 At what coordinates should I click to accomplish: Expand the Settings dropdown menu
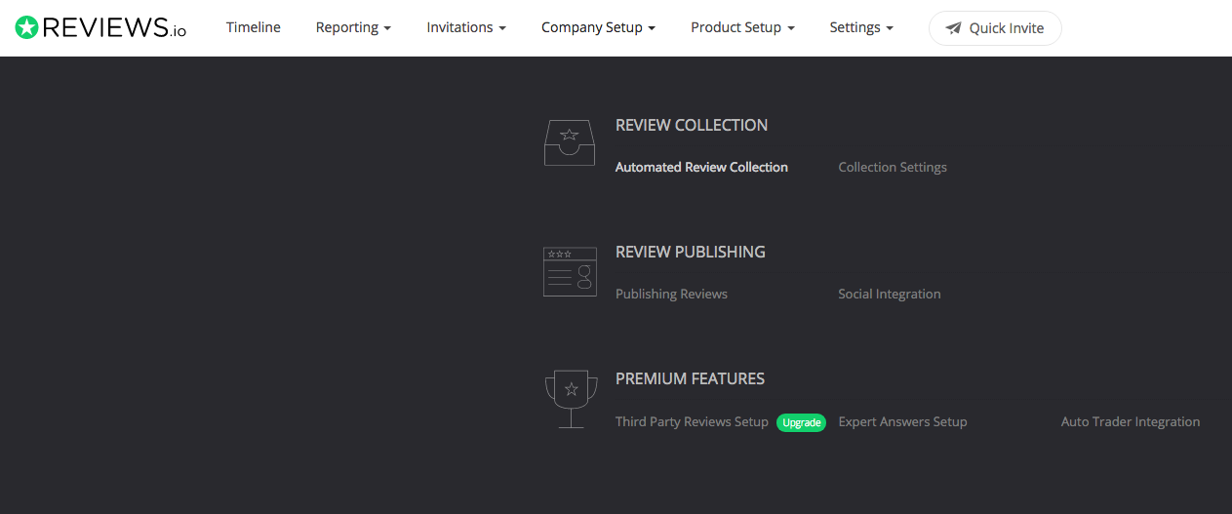click(x=861, y=27)
